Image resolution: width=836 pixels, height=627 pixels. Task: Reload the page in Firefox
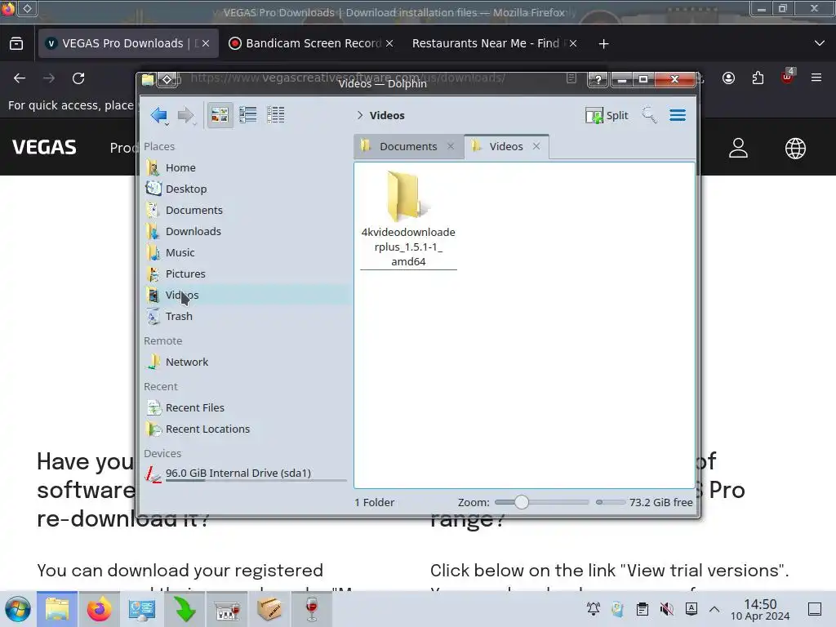point(78,78)
